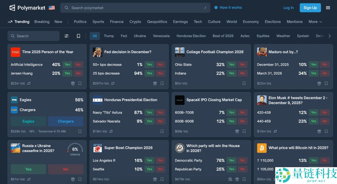Bookmark the College Football Champion 2026 market
This screenshot has width=337, height=184.
[244, 83]
